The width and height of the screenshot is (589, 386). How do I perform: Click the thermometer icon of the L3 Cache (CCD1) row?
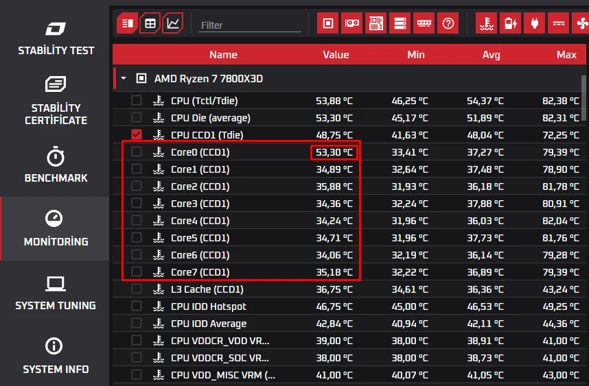tap(159, 289)
